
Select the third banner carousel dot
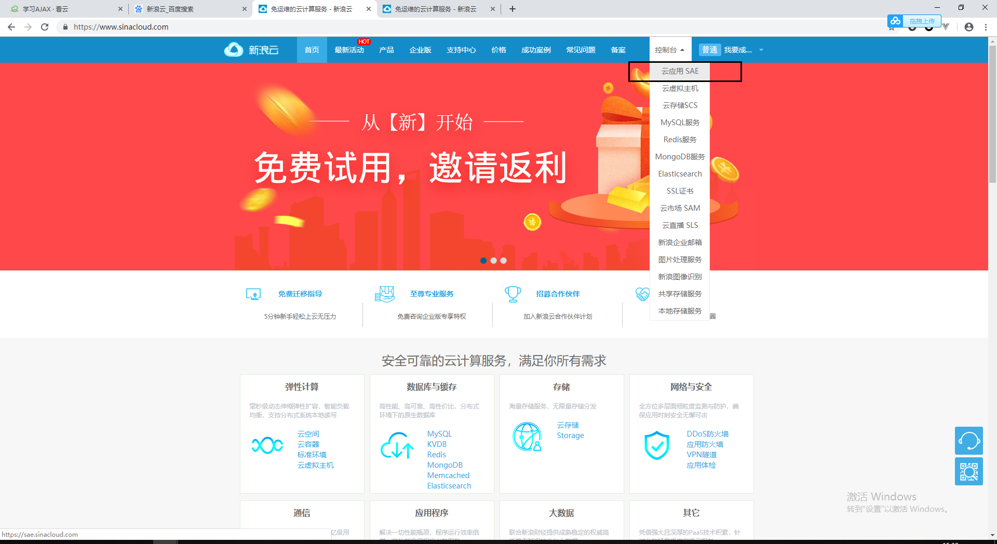[503, 261]
